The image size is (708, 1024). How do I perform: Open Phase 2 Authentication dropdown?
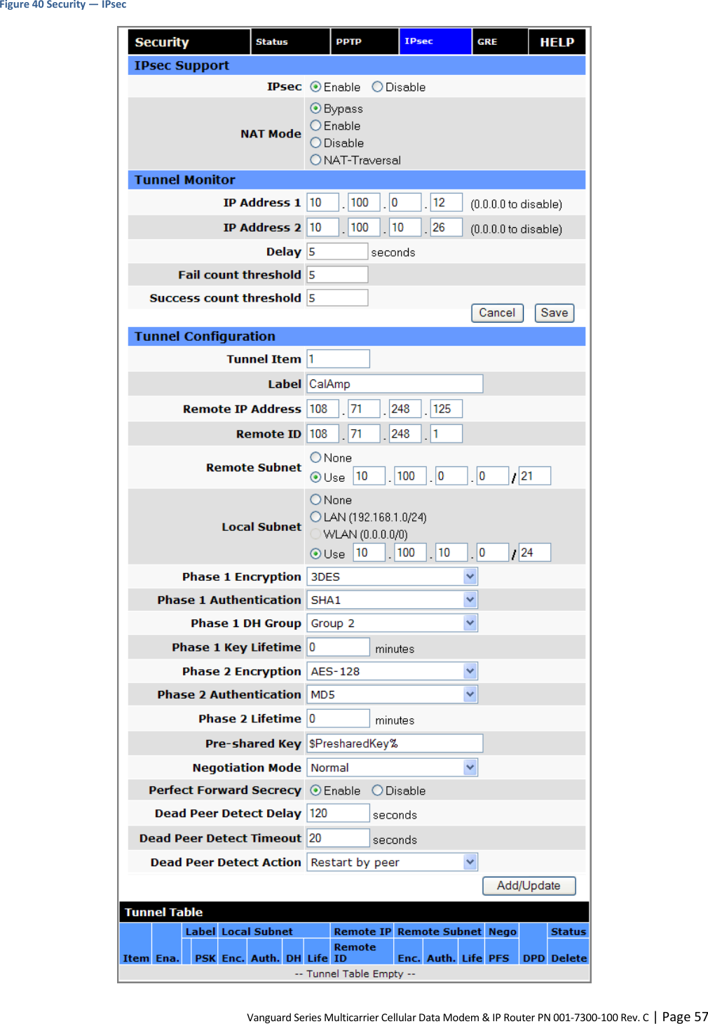[x=393, y=694]
